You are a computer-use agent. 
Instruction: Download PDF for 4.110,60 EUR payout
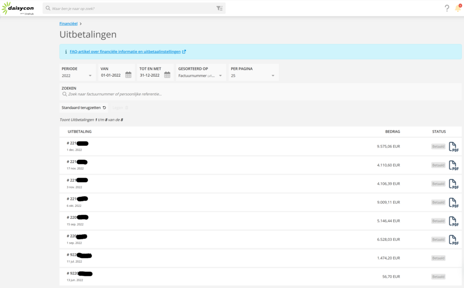[453, 165]
